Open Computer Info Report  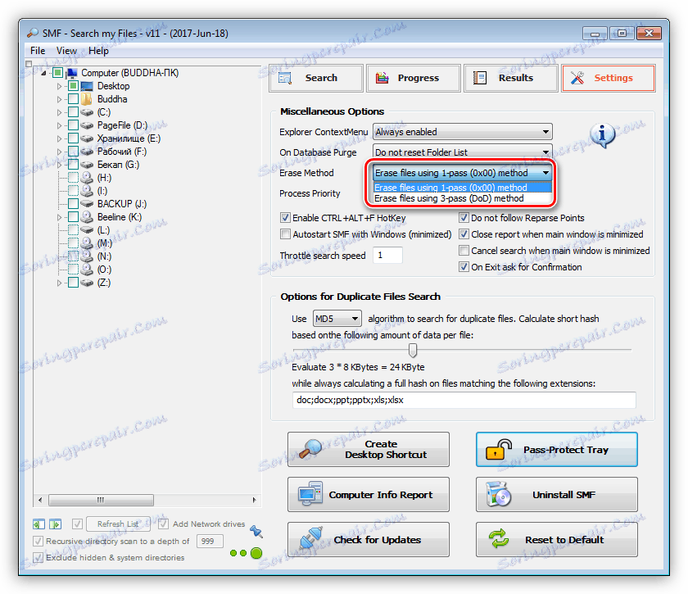[x=369, y=494]
